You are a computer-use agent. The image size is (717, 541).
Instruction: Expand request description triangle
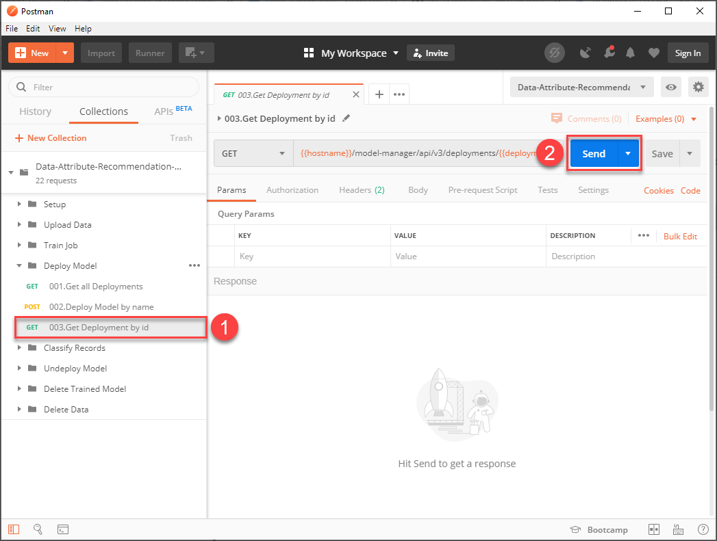[x=219, y=119]
